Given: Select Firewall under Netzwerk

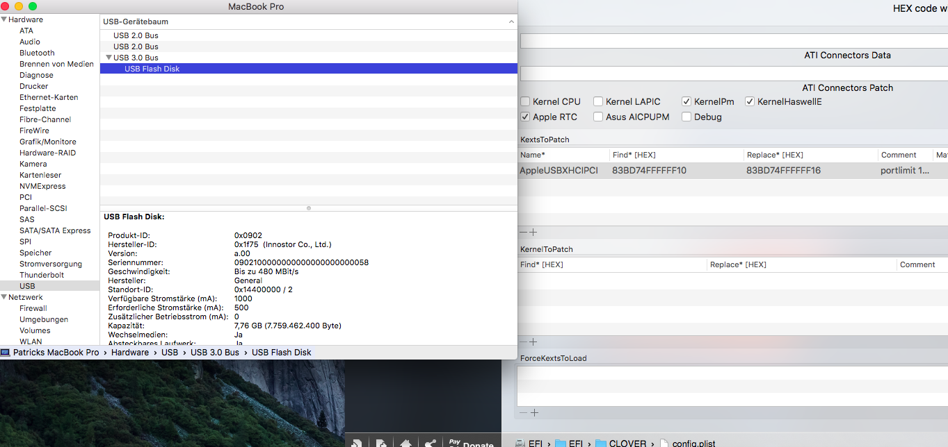Looking at the screenshot, I should [x=33, y=308].
